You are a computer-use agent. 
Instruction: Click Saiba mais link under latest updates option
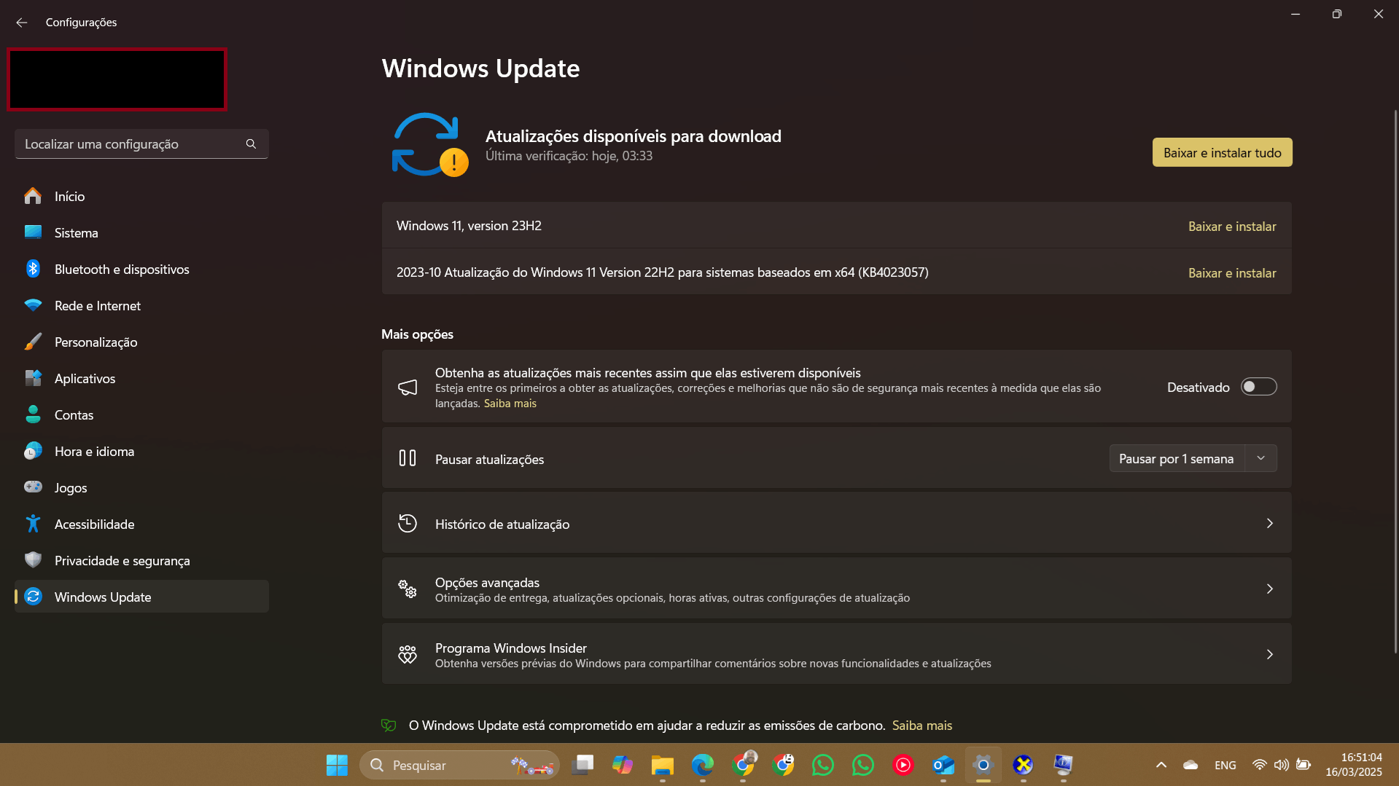tap(510, 404)
